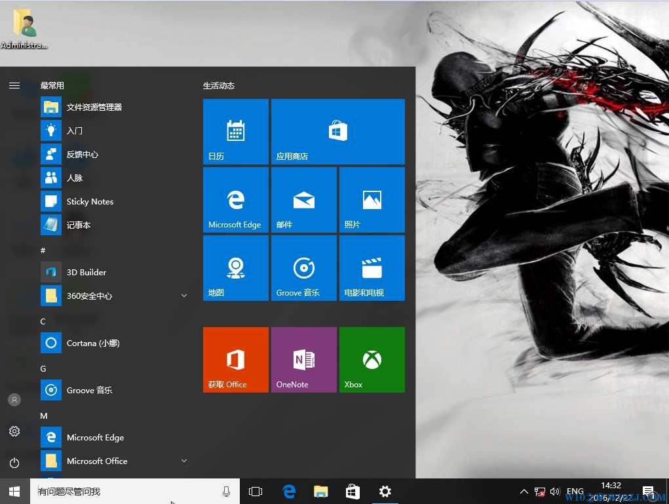
Task: Open the Xbox tile
Action: click(x=372, y=360)
